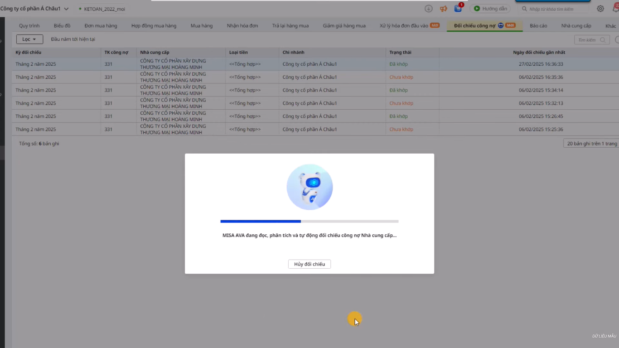Go to the Đơn mua hàng tab
This screenshot has height=348, width=619.
101,26
